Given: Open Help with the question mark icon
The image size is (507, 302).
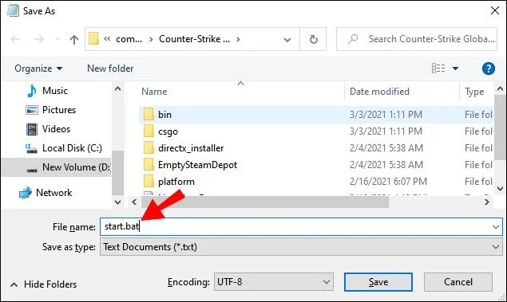Looking at the screenshot, I should click(x=489, y=69).
